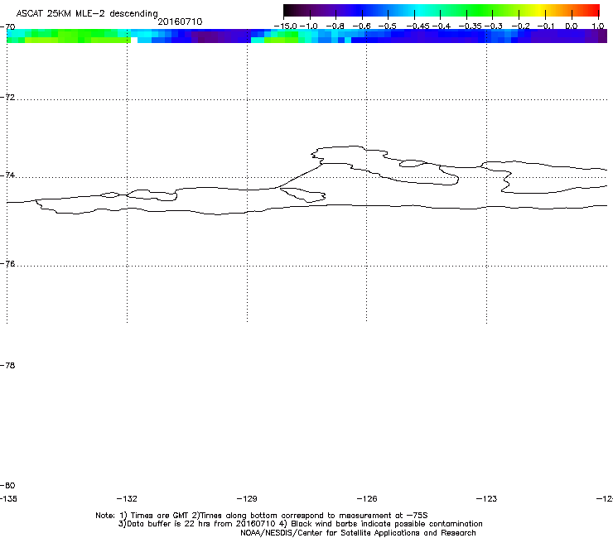Screen dimensions: 613x538
Task: Click the "-0.6" color scale label
Action: tap(361, 26)
